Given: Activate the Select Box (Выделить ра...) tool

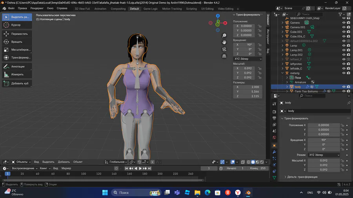Looking at the screenshot, I should pos(17,17).
